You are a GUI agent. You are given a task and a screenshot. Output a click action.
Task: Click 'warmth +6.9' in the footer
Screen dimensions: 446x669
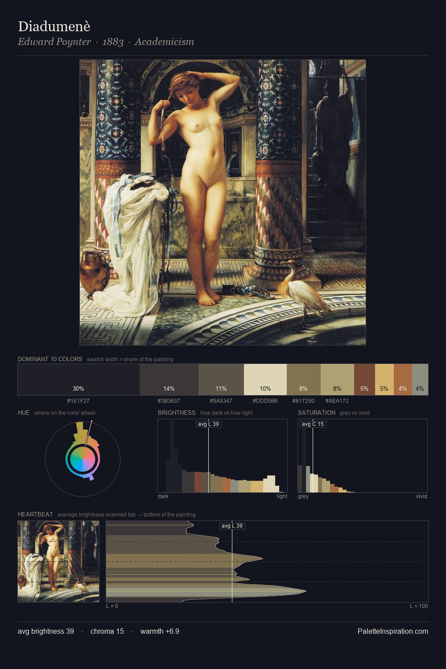(160, 631)
